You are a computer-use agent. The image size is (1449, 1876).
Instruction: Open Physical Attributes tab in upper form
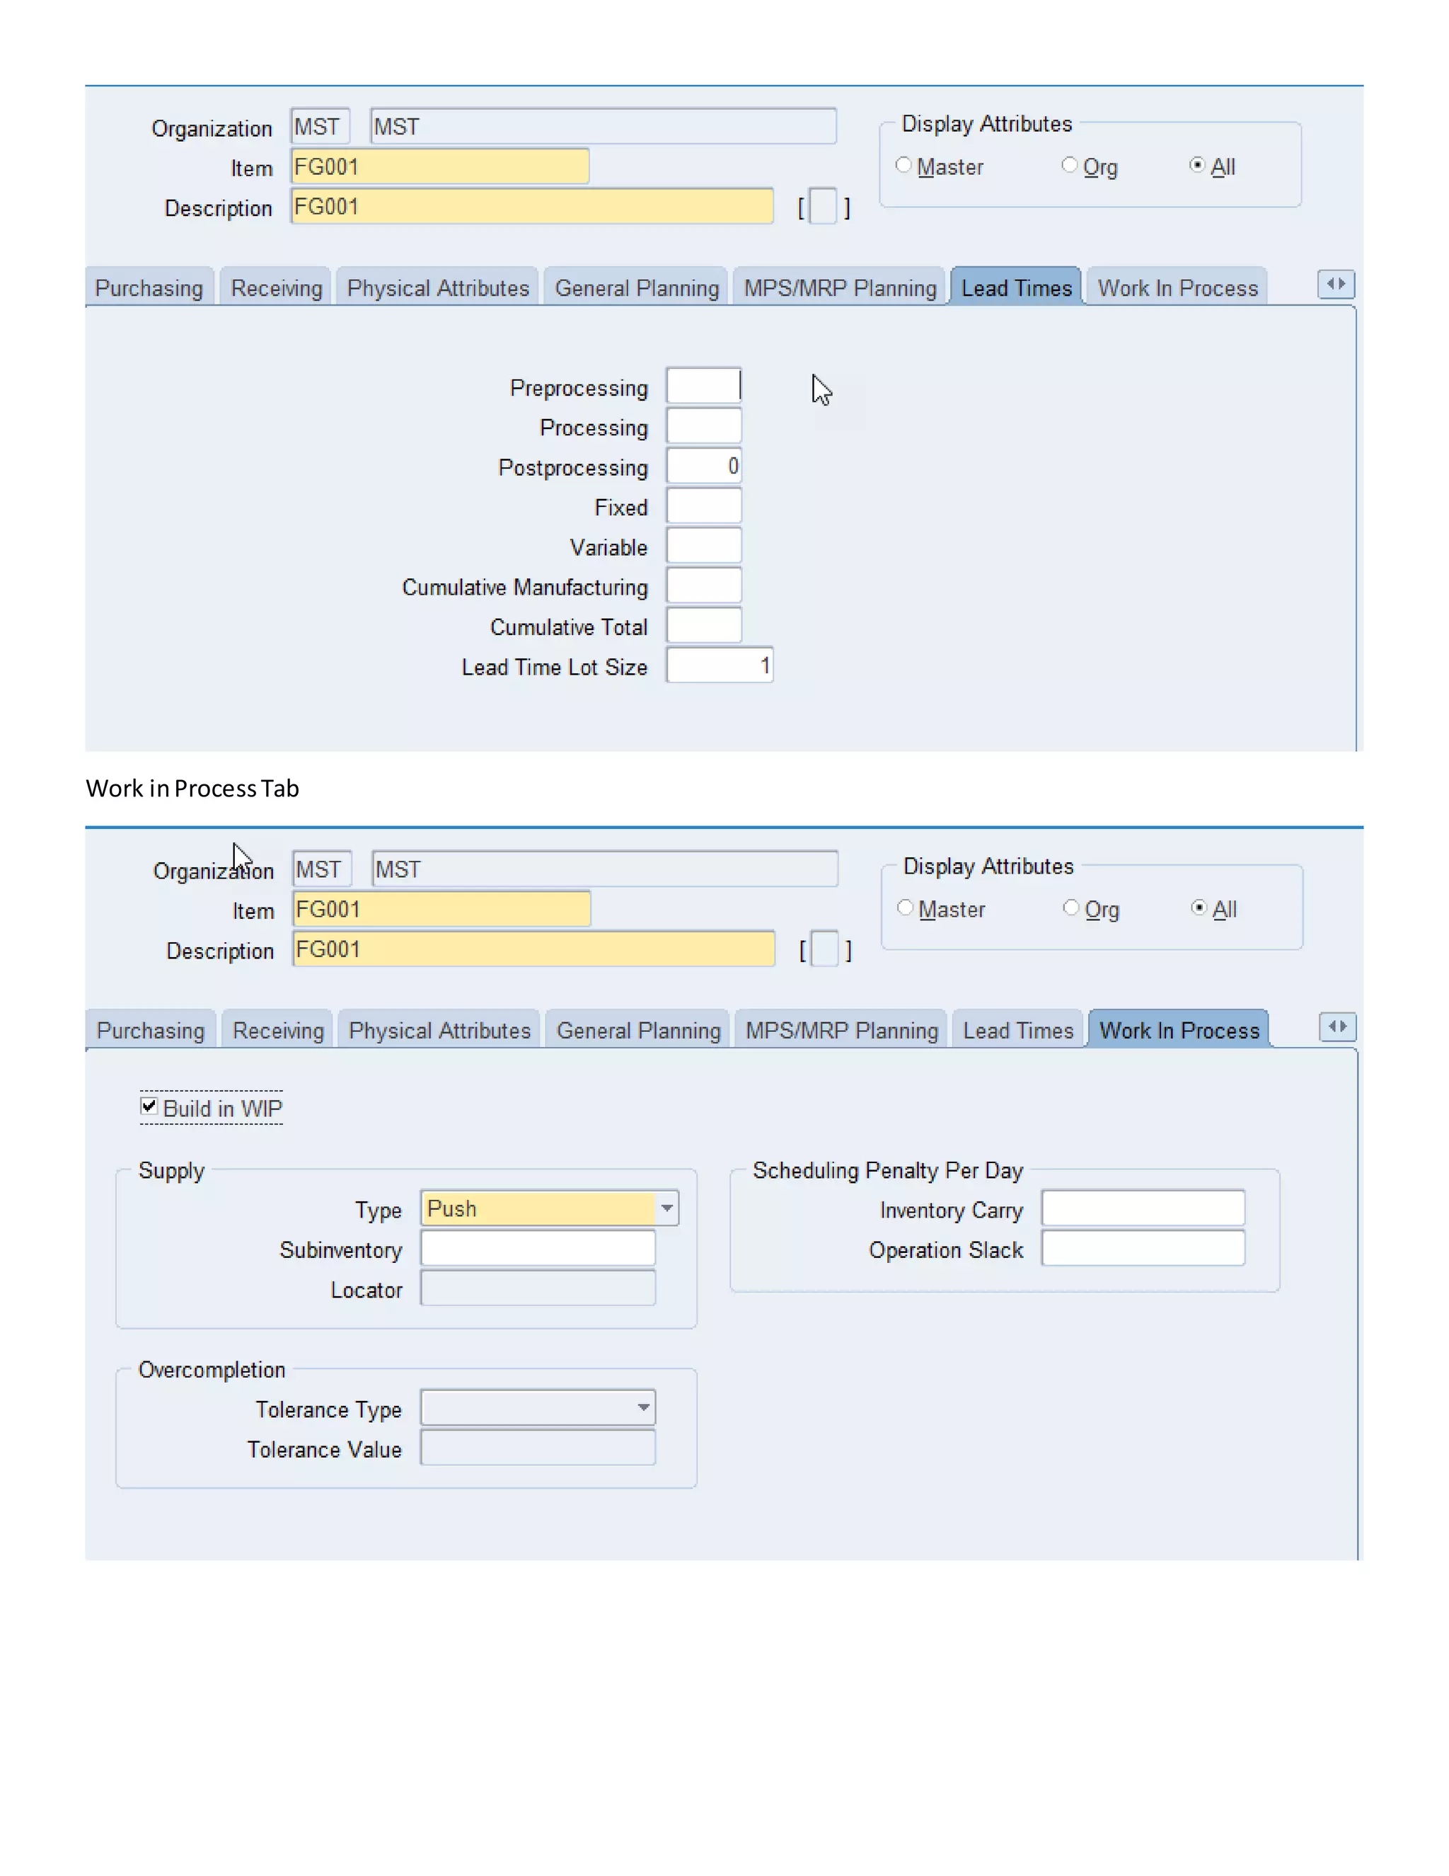pyautogui.click(x=438, y=287)
